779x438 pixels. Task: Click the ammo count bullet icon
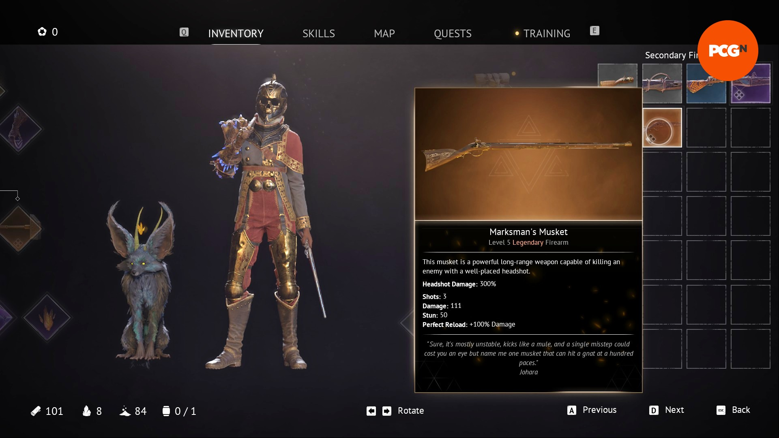pos(36,411)
